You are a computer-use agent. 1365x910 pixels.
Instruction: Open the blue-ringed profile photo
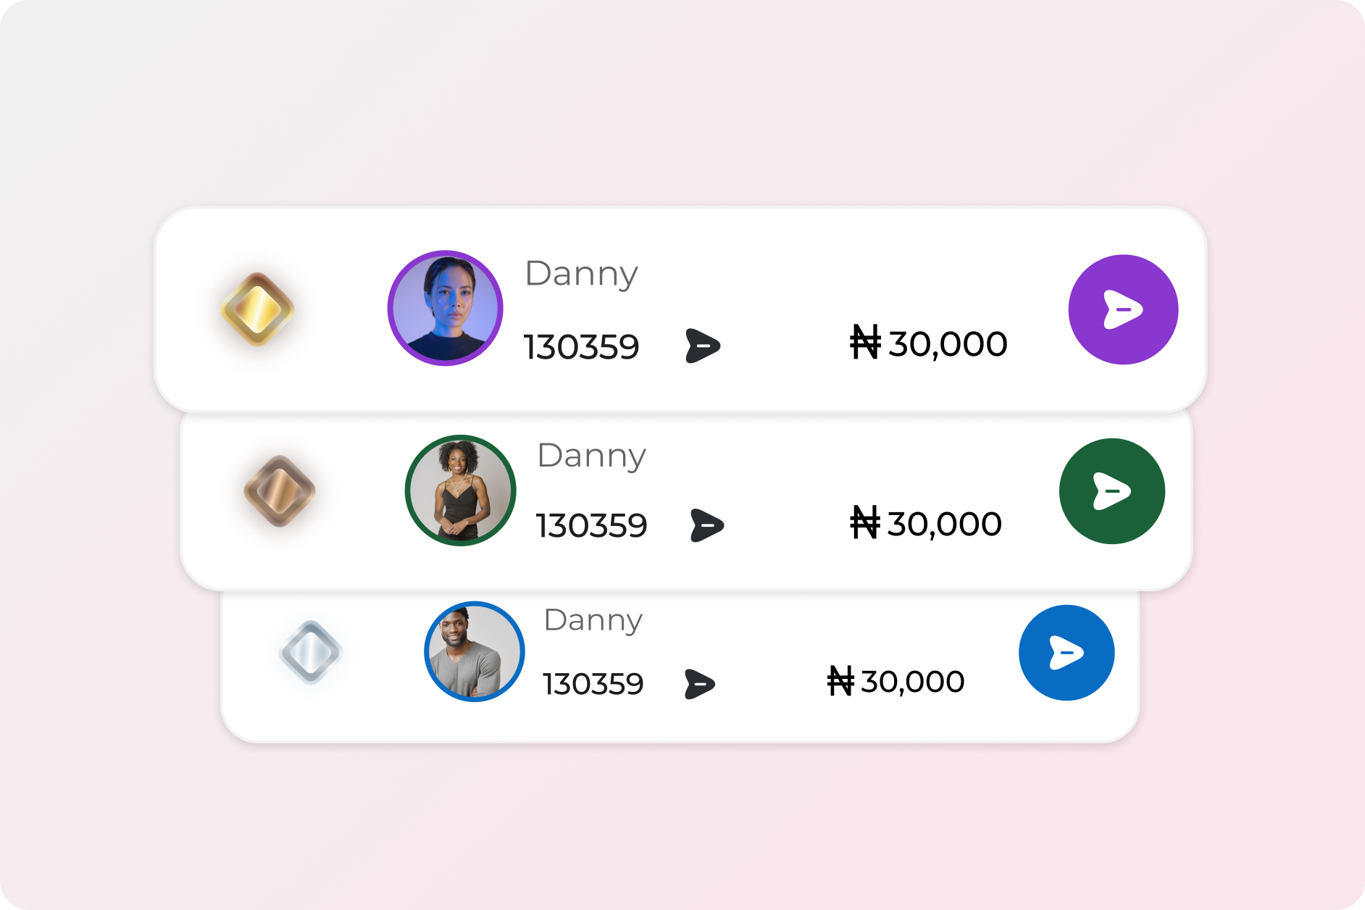click(x=474, y=651)
